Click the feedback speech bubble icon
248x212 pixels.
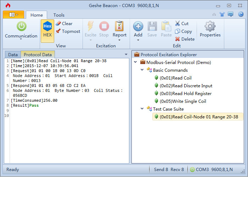point(230,14)
